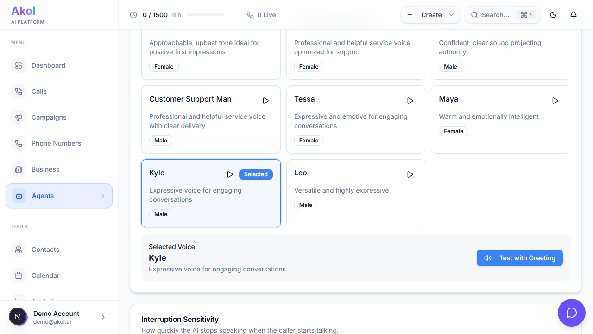
Task: Open the Create dropdown
Action: (430, 15)
